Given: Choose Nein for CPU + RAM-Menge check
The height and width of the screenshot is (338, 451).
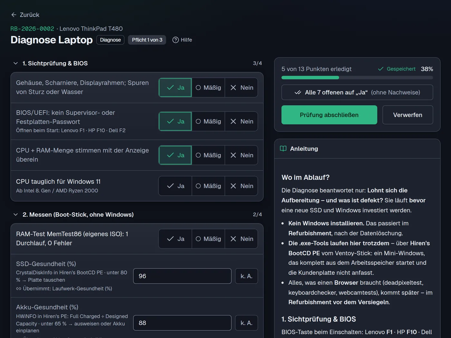Looking at the screenshot, I should 241,155.
